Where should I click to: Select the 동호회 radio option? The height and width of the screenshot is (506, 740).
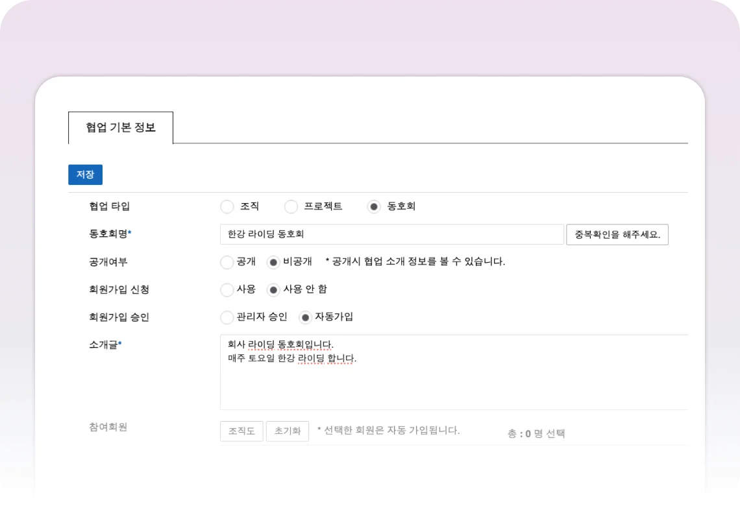pos(374,207)
